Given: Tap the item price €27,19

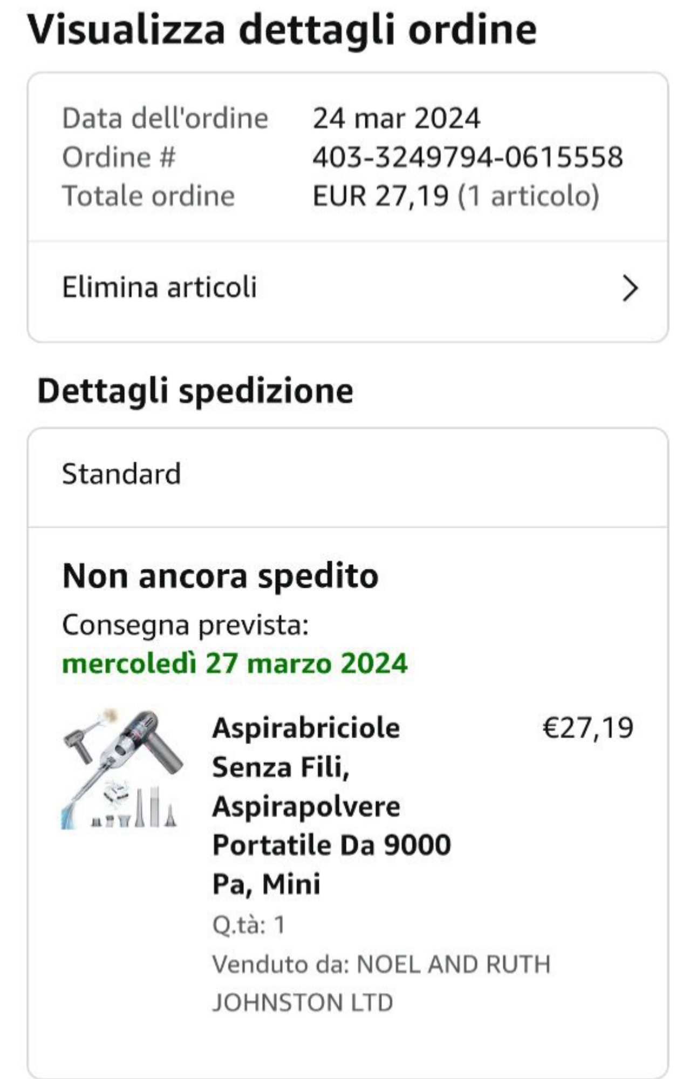Looking at the screenshot, I should point(588,727).
